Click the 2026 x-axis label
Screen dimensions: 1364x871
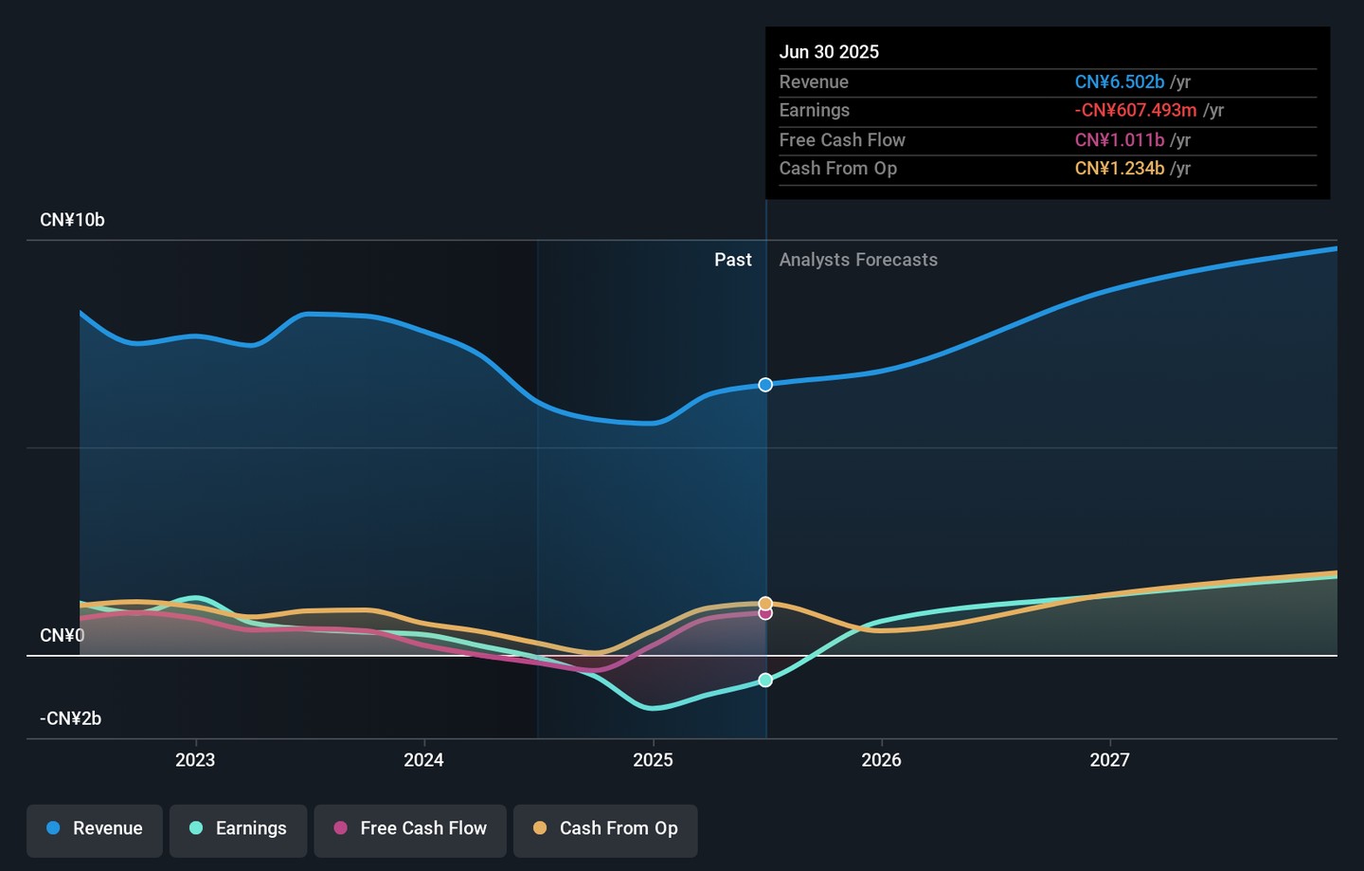(x=881, y=760)
